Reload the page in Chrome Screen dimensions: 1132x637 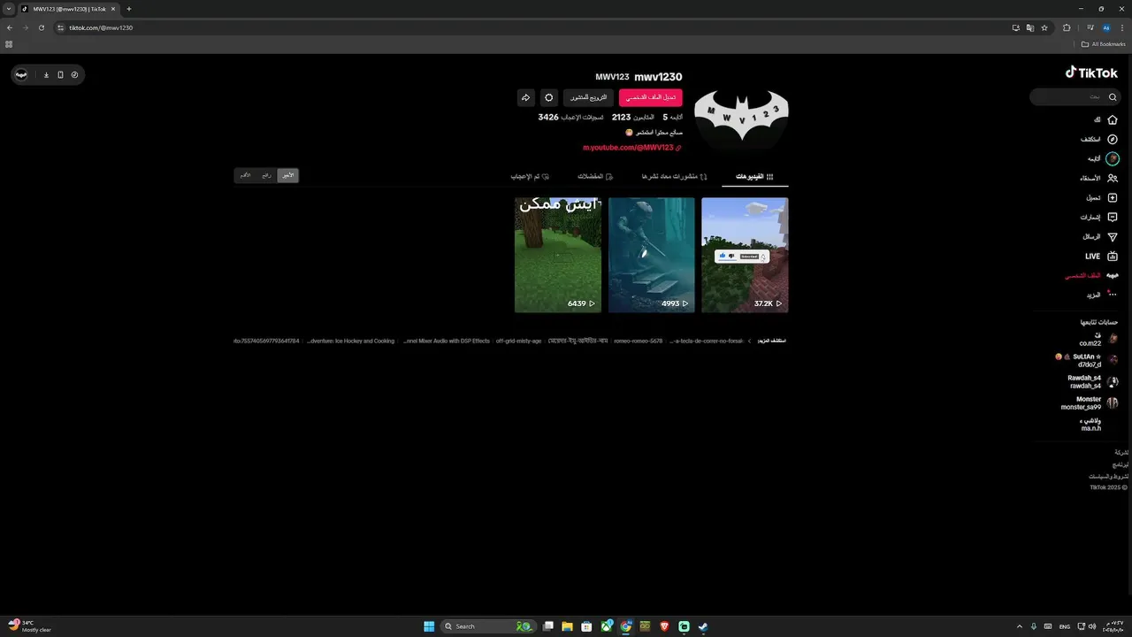[x=41, y=27]
